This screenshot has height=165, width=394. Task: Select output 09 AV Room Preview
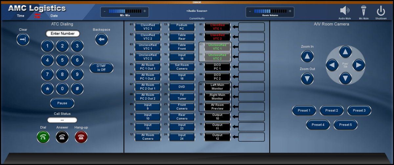[x=217, y=107]
